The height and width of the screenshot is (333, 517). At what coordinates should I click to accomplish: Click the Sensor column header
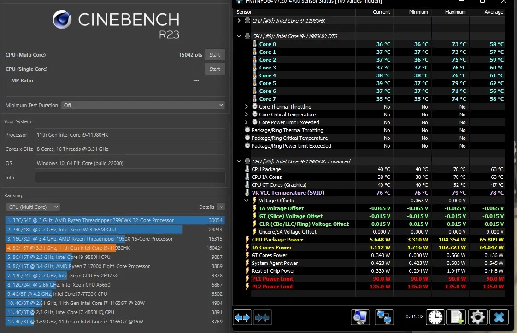point(244,12)
